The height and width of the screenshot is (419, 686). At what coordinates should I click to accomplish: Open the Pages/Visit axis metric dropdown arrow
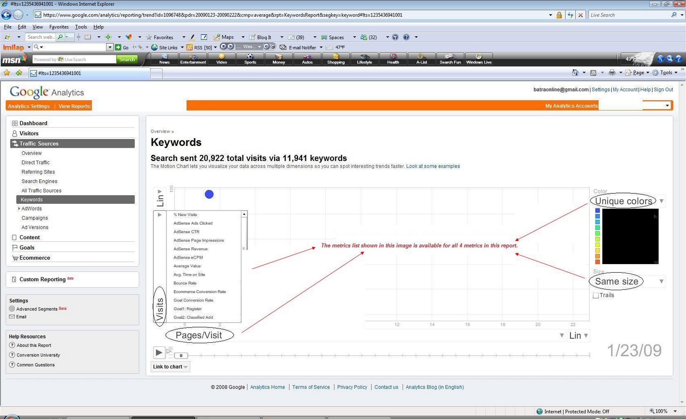point(562,336)
